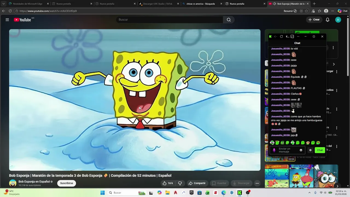Click the Enviar un mensaje field
Viewport: 350px width, 197px height.
[x=287, y=150]
